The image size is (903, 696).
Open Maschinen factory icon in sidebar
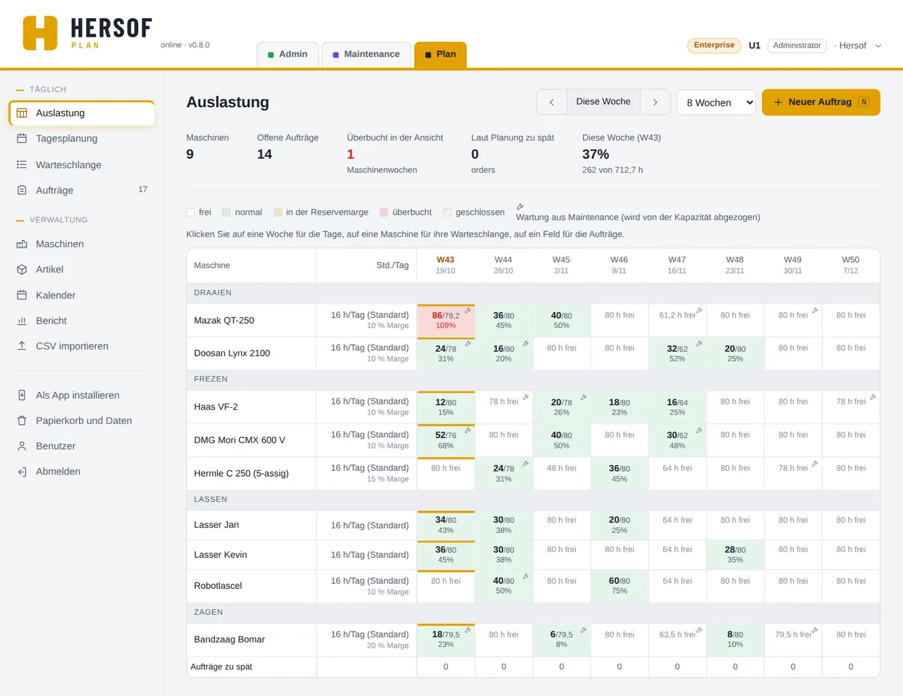pos(22,244)
